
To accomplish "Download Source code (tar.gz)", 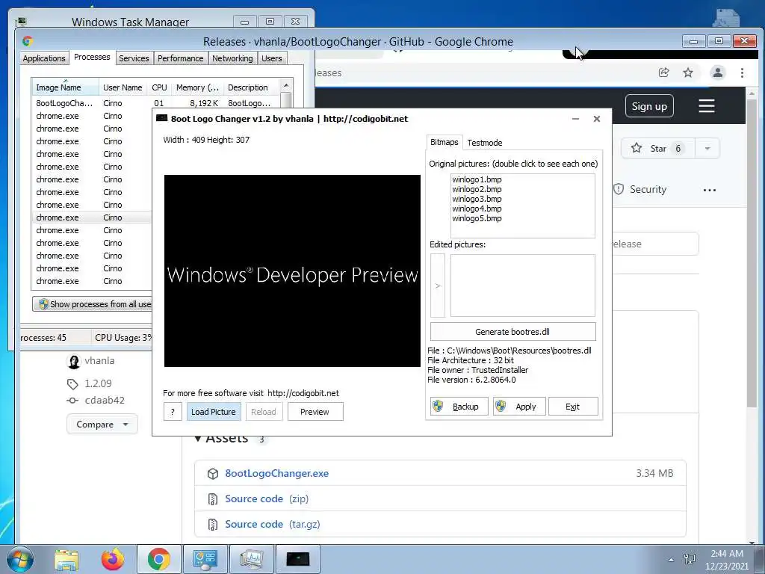I will click(x=272, y=524).
